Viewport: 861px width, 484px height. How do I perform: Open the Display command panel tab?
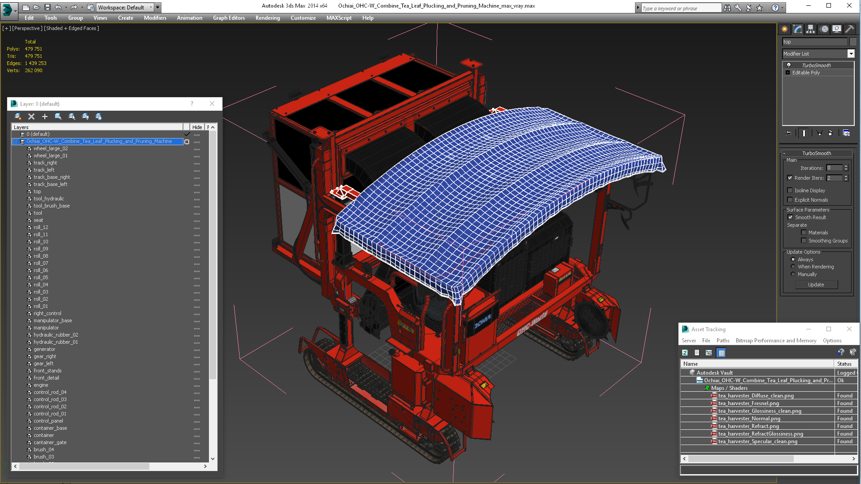pos(837,29)
